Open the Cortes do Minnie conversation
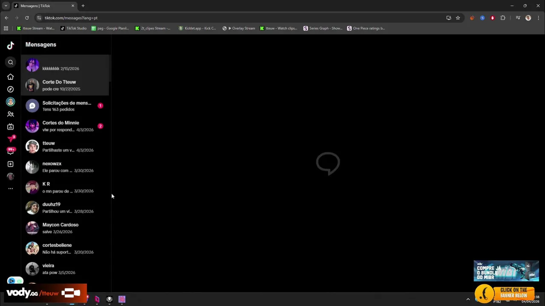Viewport: 545px width, 306px height. (x=65, y=126)
